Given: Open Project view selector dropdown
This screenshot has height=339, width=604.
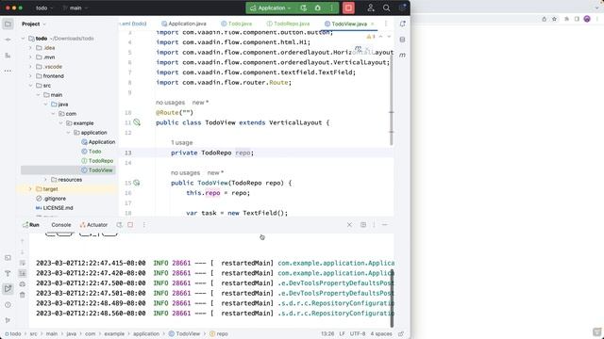Looking at the screenshot, I should pos(34,24).
